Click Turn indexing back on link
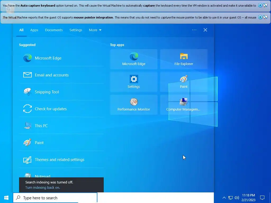 pyautogui.click(x=43, y=187)
